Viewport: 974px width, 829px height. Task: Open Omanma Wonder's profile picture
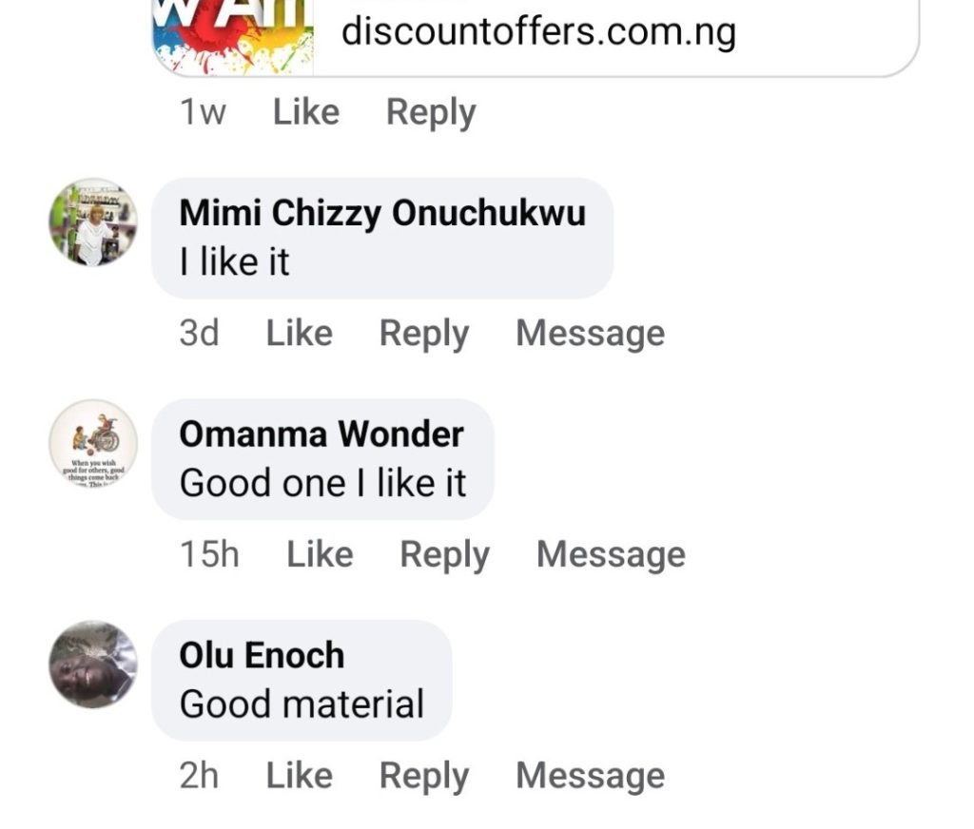(x=93, y=443)
